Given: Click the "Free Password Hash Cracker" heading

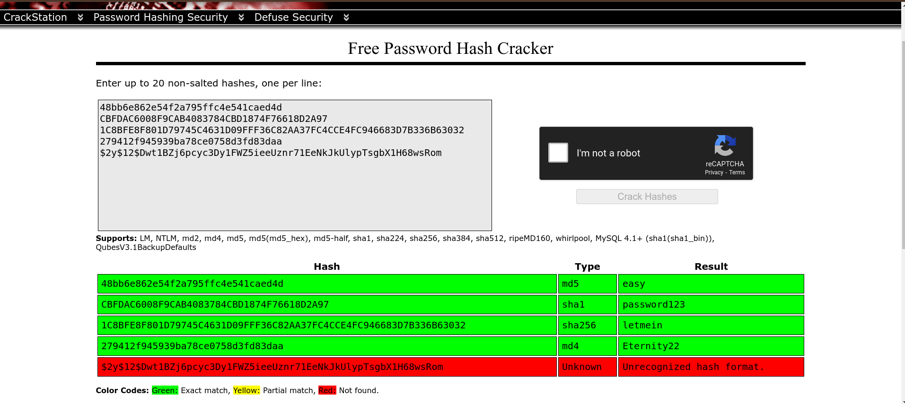Looking at the screenshot, I should pyautogui.click(x=450, y=48).
